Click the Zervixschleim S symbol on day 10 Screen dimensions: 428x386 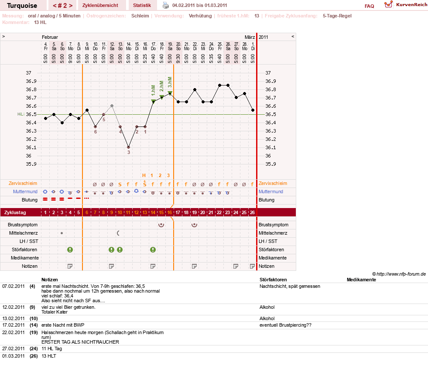click(120, 184)
